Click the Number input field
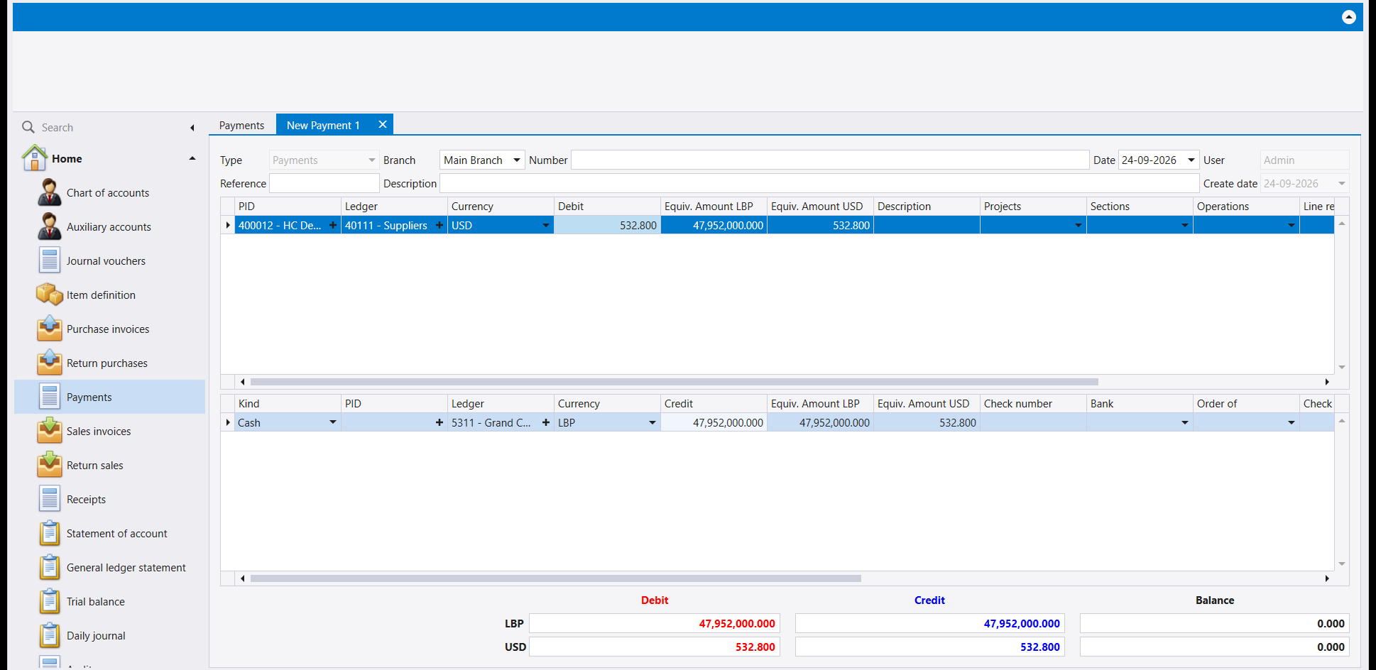 (x=830, y=160)
